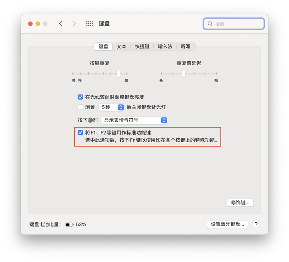Click the keyboard battery level icon

(x=69, y=224)
